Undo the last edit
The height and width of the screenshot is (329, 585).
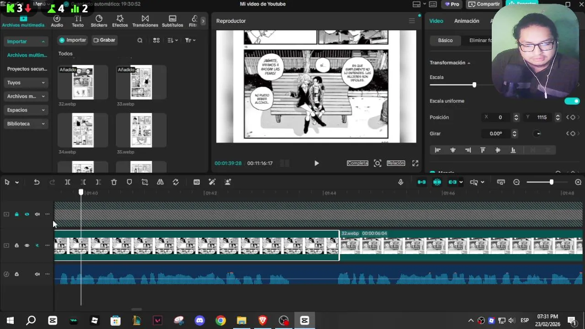click(37, 182)
